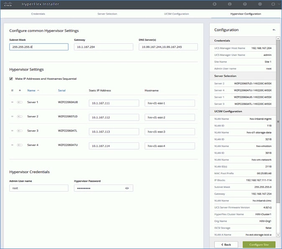Screen dimensions: 282x249
Task: Click the drag handle for Server 3
Action: click(x=13, y=131)
